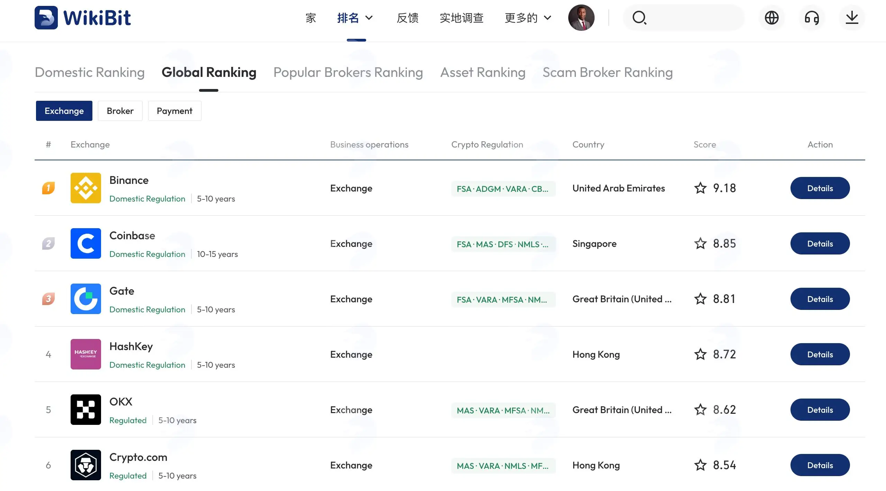Favorite HashKey with the star icon
Viewport: 886px width, 491px height.
point(700,354)
